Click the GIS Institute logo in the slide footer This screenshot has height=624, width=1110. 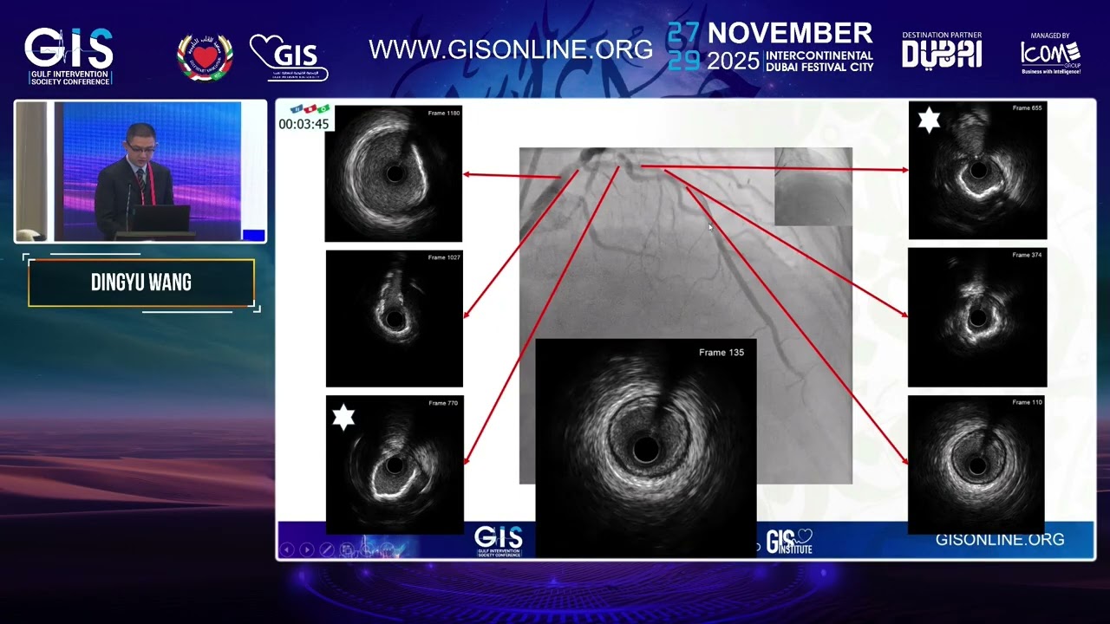click(790, 541)
